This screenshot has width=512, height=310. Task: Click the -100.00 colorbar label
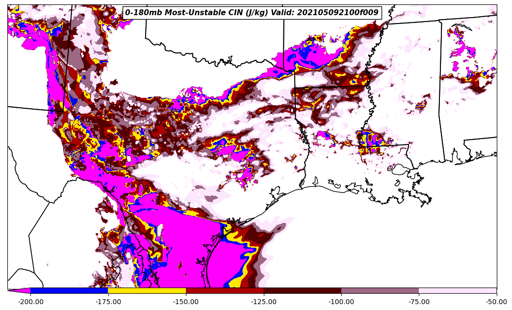(x=341, y=302)
